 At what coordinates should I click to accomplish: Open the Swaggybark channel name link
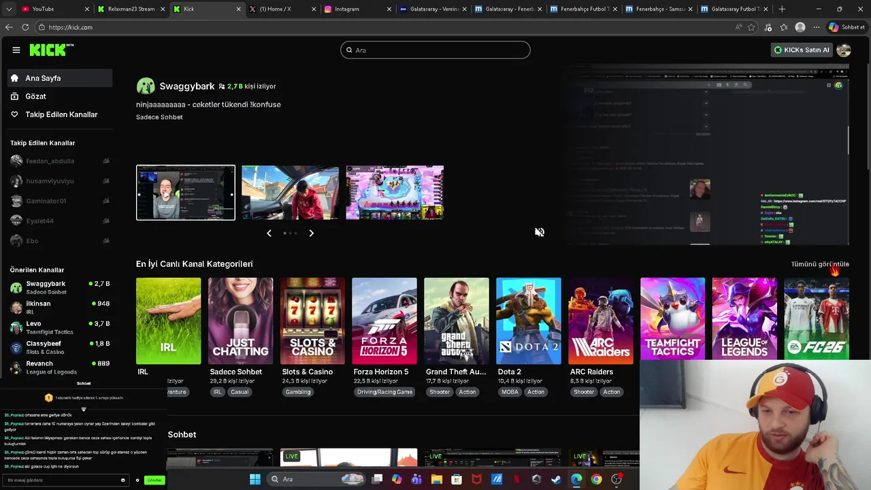187,86
